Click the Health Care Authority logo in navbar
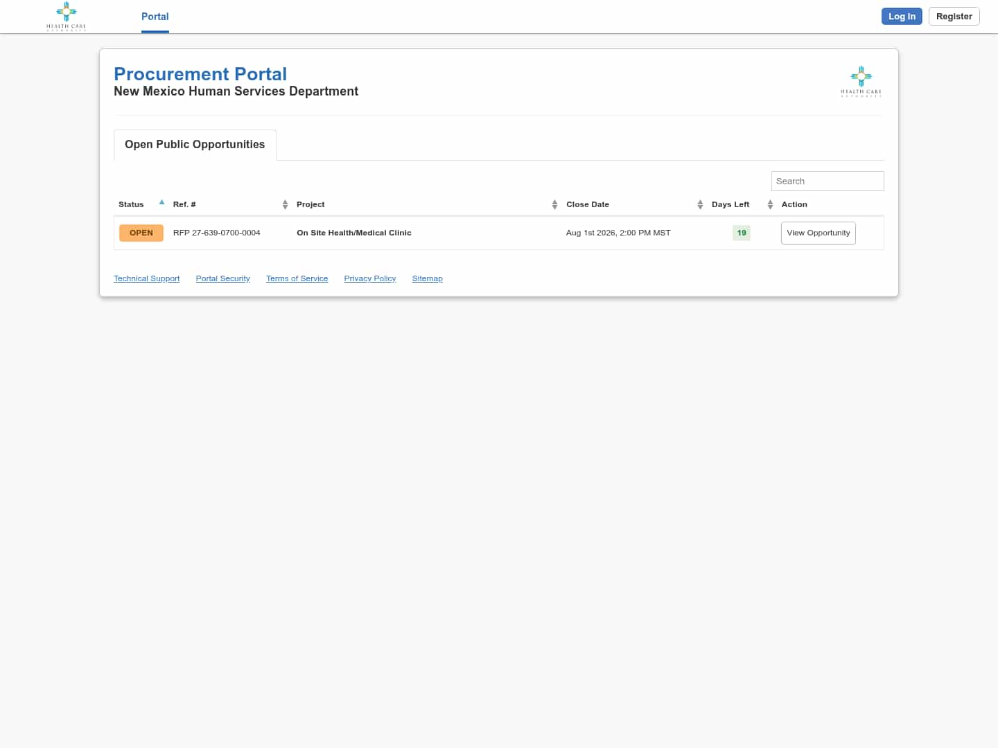Viewport: 998px width, 748px height. [x=66, y=17]
